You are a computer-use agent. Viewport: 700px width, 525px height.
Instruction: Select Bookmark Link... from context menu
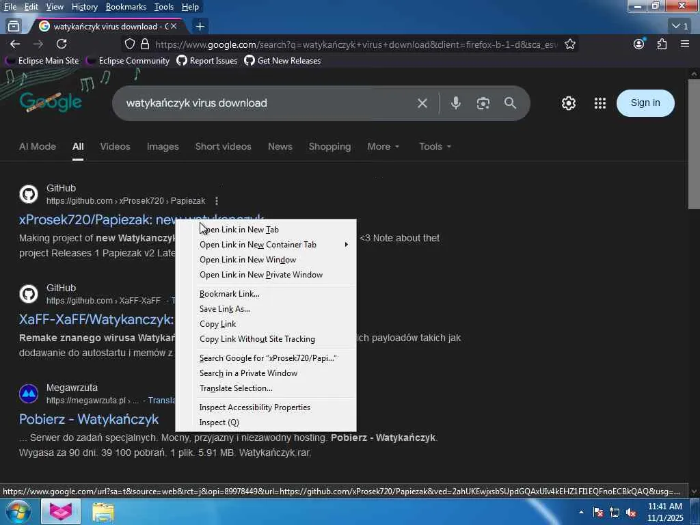(x=266, y=294)
